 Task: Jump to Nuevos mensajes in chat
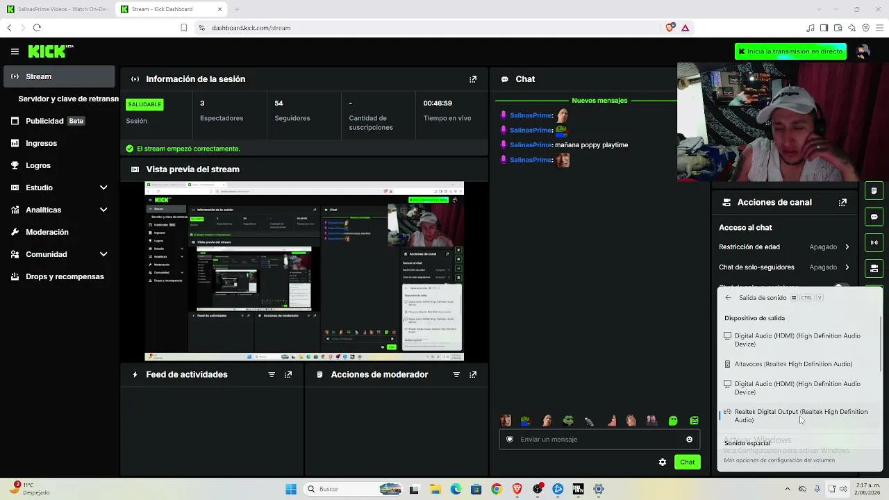click(x=599, y=101)
